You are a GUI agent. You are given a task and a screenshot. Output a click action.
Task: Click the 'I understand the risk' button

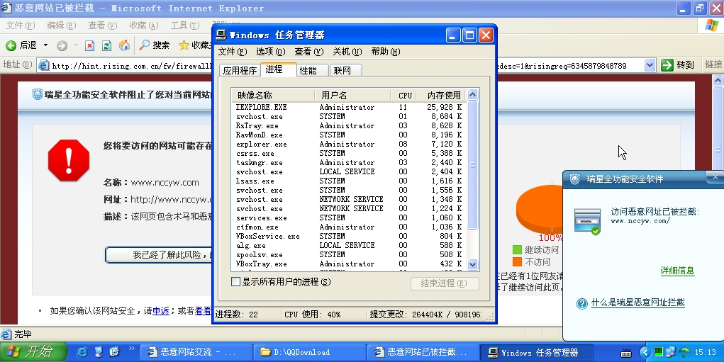tap(158, 254)
